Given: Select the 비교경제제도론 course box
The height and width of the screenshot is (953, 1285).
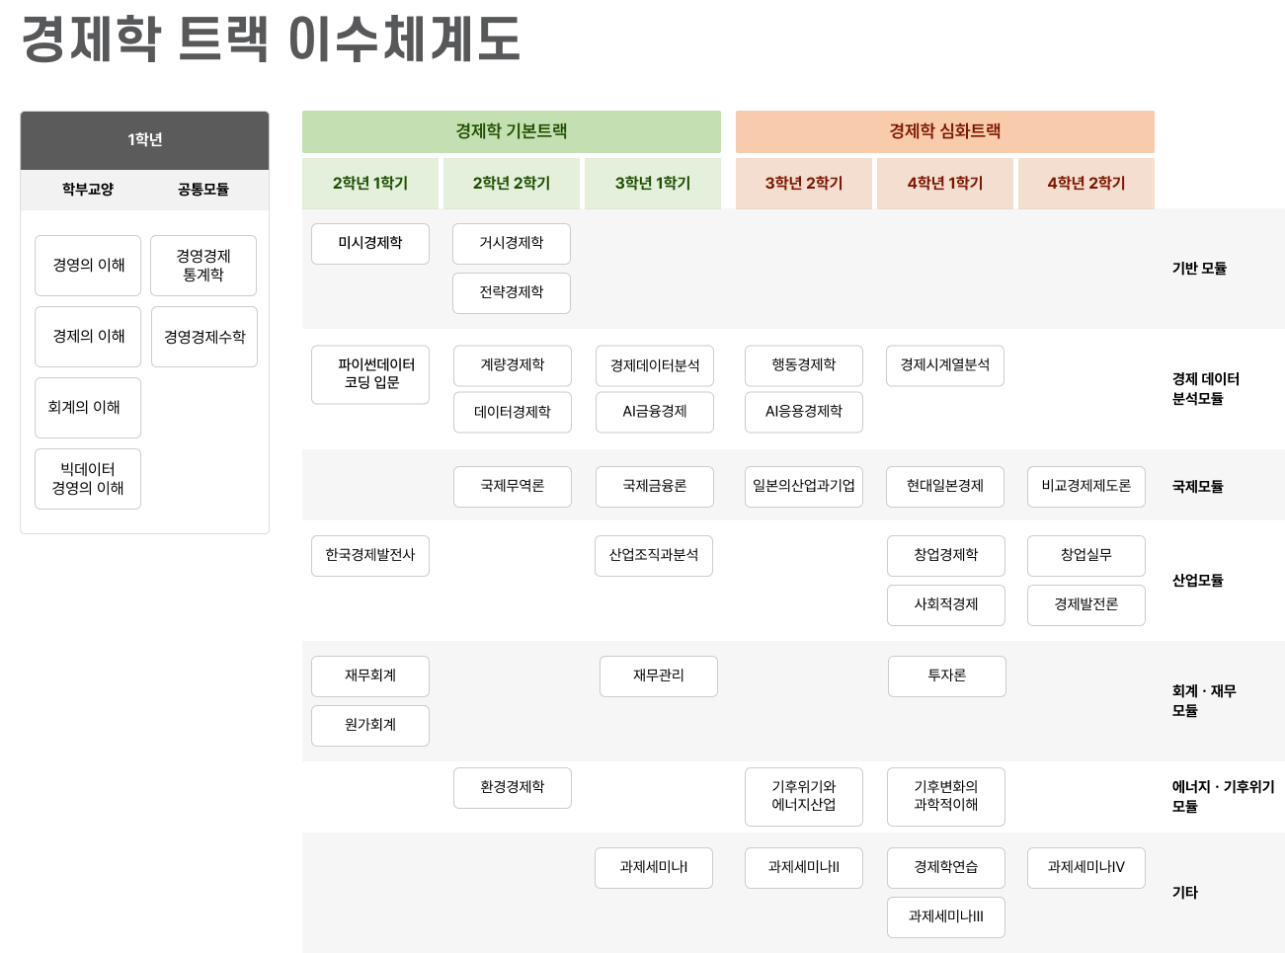Looking at the screenshot, I should [x=1086, y=487].
